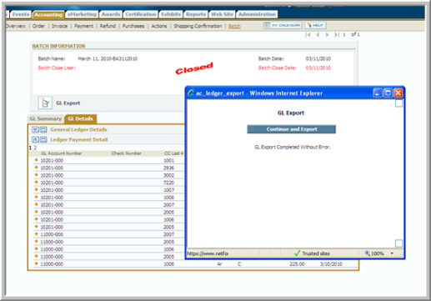This screenshot has width=431, height=301.
Task: Go to first record navigation arrow
Action: pyautogui.click(x=308, y=35)
